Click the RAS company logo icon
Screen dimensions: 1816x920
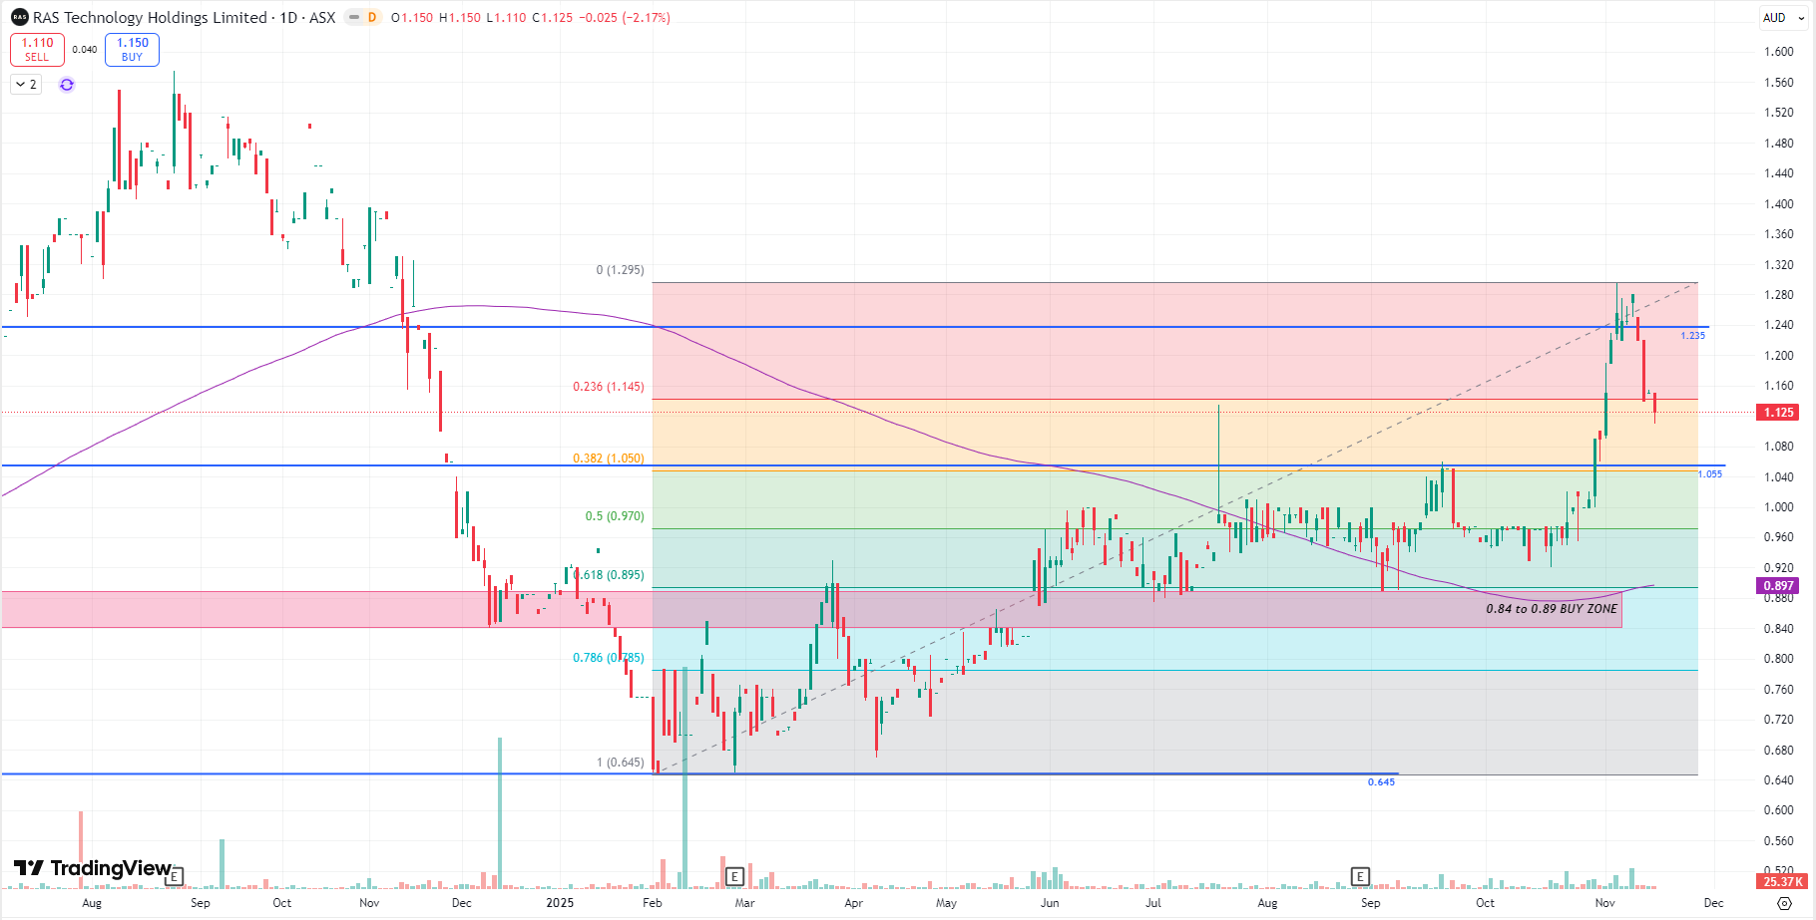coord(19,18)
